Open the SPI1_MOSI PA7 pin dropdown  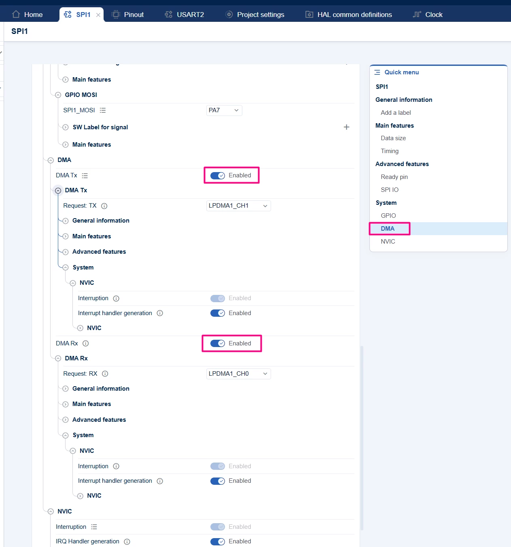224,110
